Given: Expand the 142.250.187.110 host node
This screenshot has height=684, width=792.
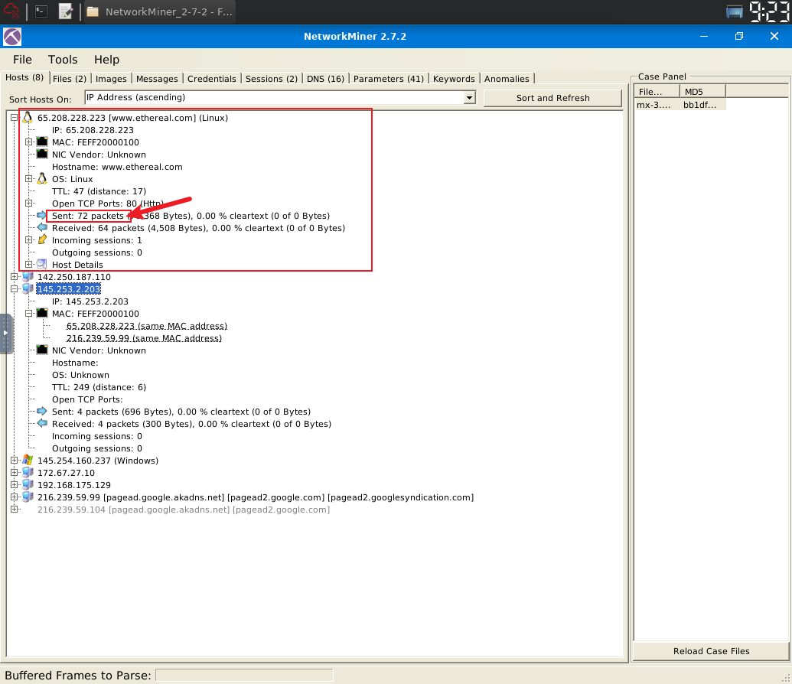Looking at the screenshot, I should pyautogui.click(x=14, y=277).
